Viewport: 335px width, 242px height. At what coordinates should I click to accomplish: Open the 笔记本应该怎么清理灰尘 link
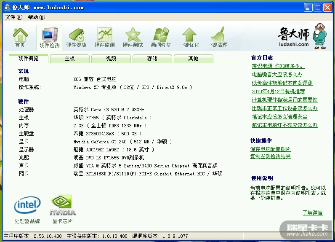pyautogui.click(x=279, y=117)
